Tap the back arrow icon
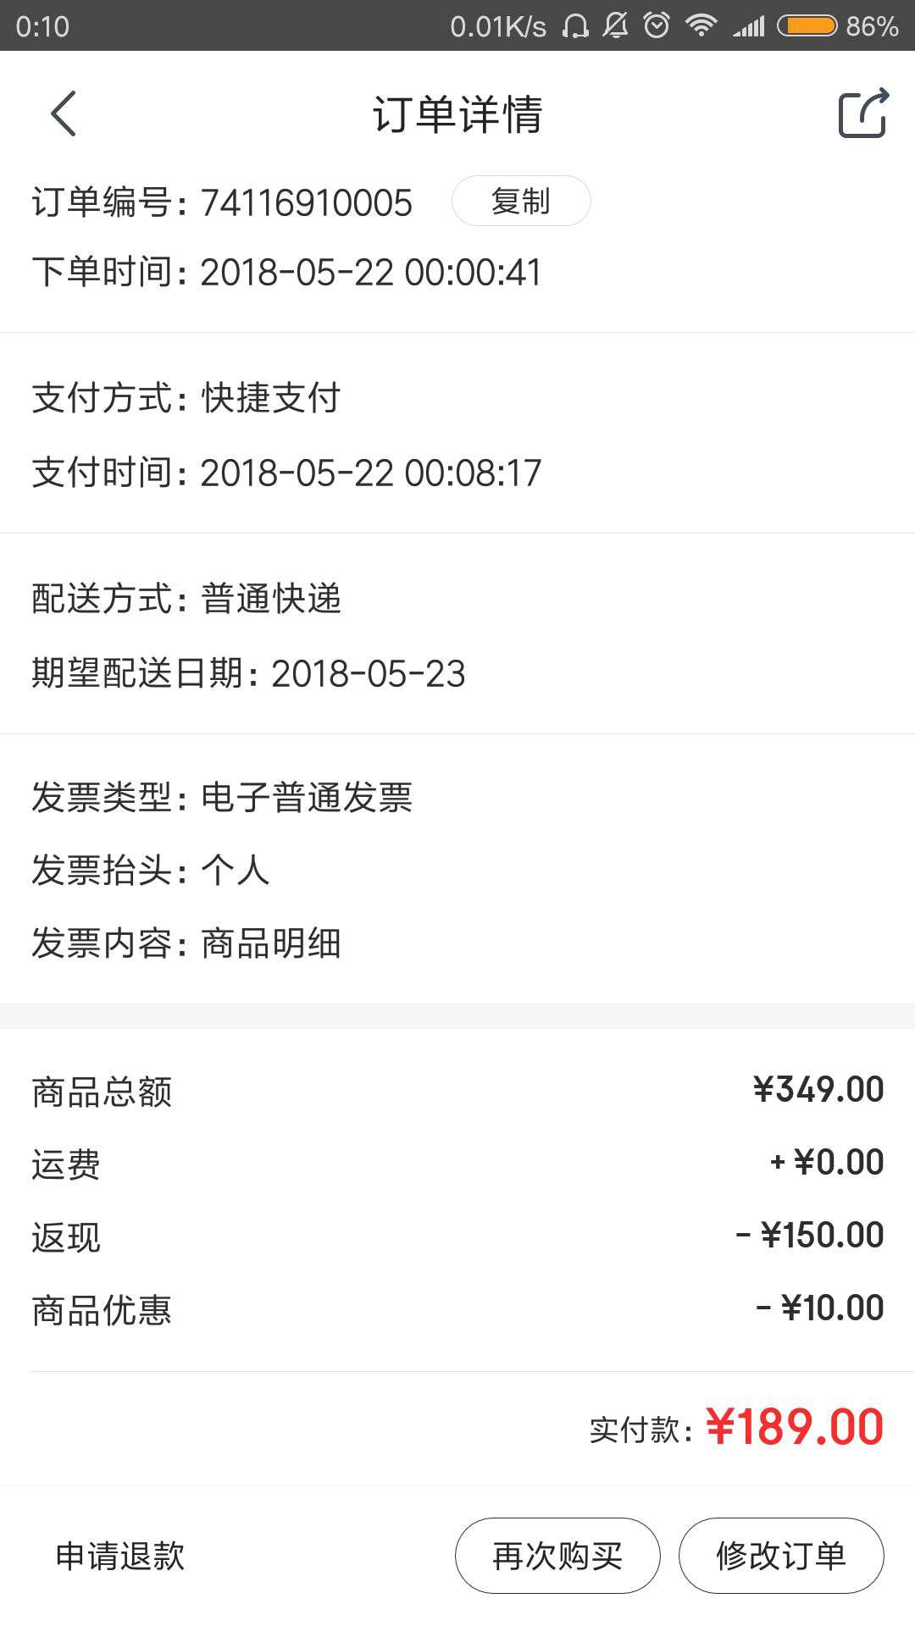 [x=64, y=113]
